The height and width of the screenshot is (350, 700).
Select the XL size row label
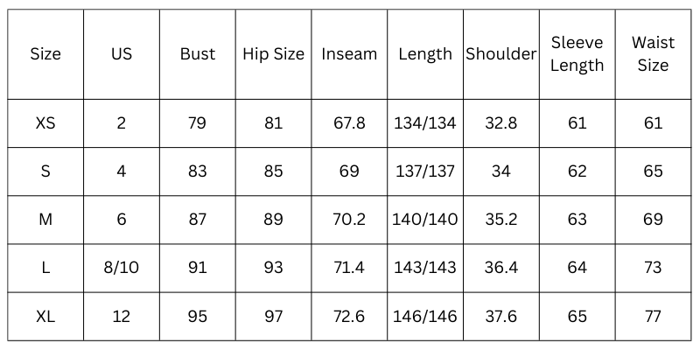pyautogui.click(x=45, y=317)
